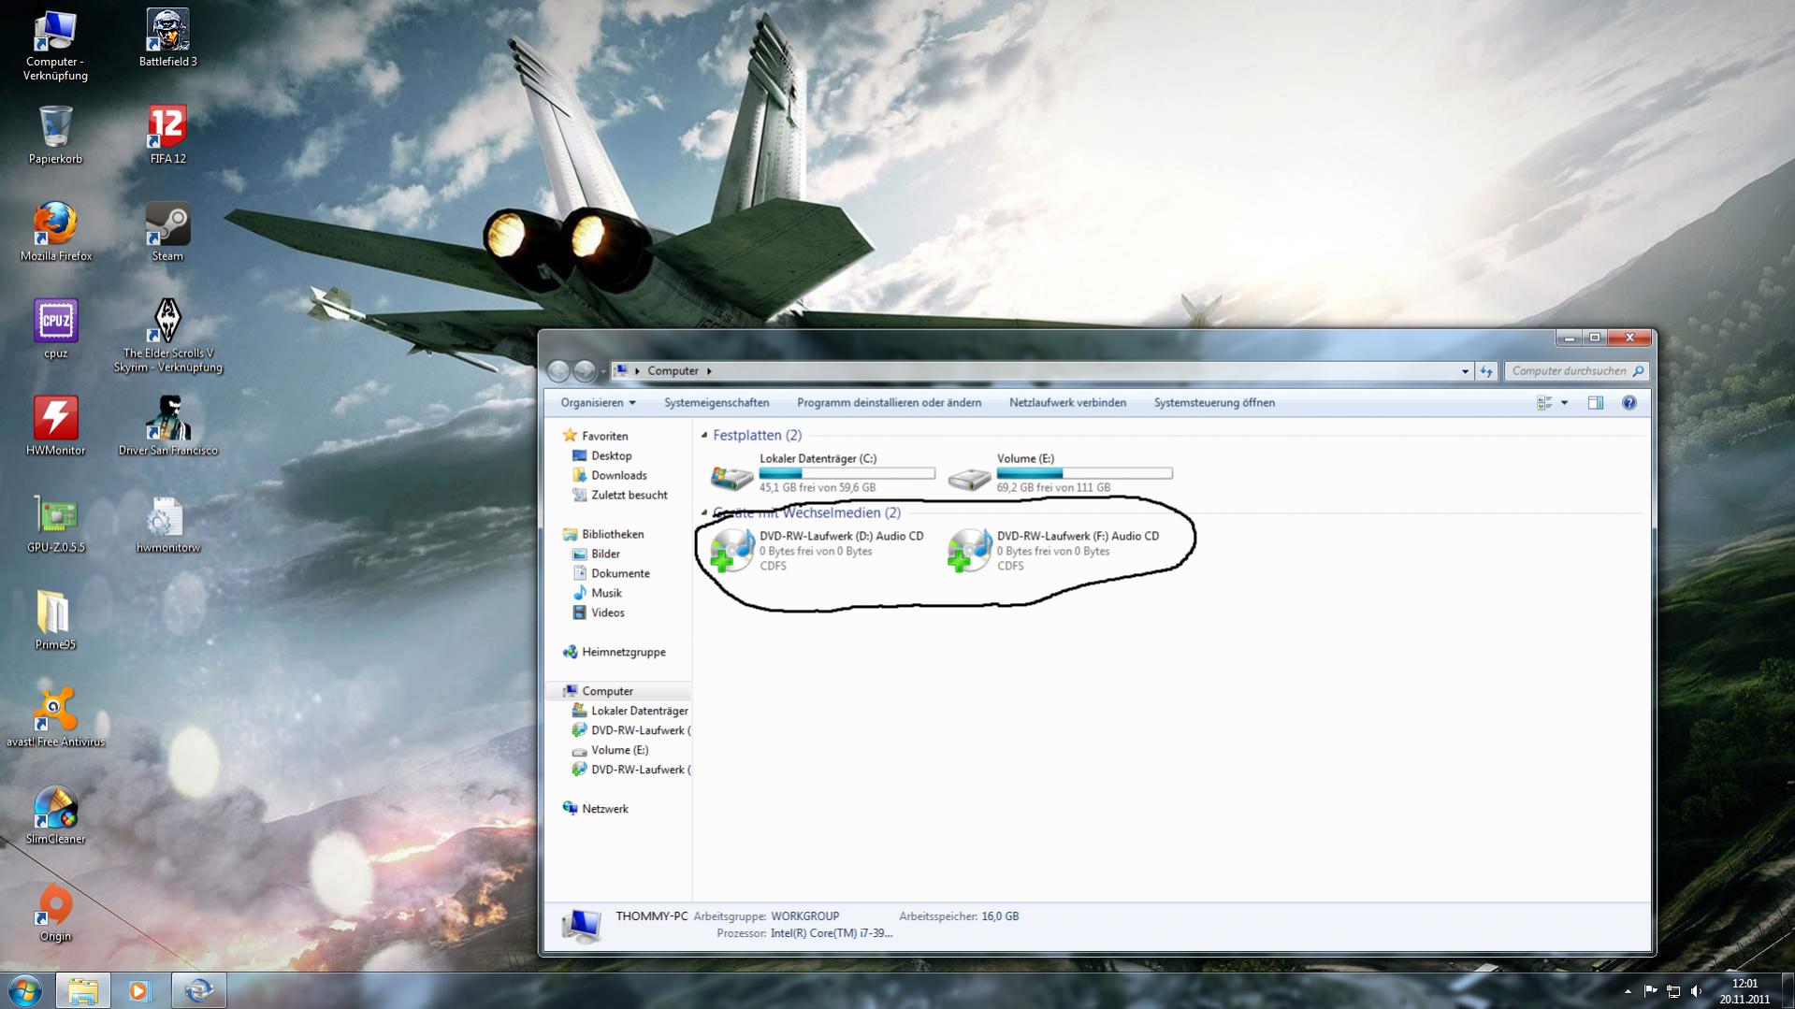Click the E: drive capacity bar
Image resolution: width=1795 pixels, height=1009 pixels.
1084,473
